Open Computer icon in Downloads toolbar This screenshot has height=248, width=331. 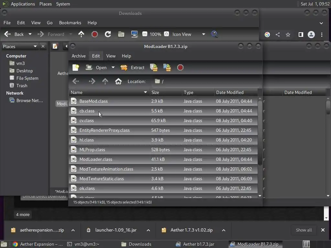134,34
